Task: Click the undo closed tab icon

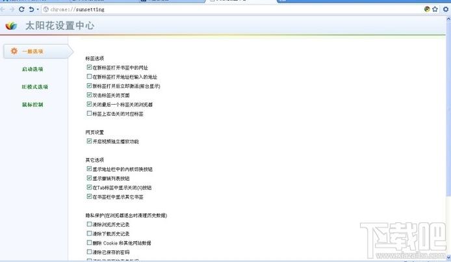Action: (31, 9)
